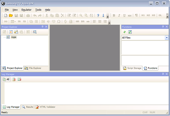Click the Undo arrow icon
The height and width of the screenshot is (116, 170).
(35, 15)
